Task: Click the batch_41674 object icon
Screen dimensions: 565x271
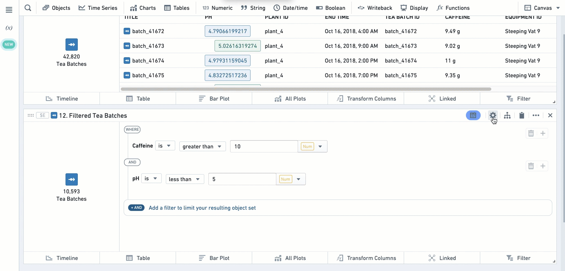Action: coord(127,60)
